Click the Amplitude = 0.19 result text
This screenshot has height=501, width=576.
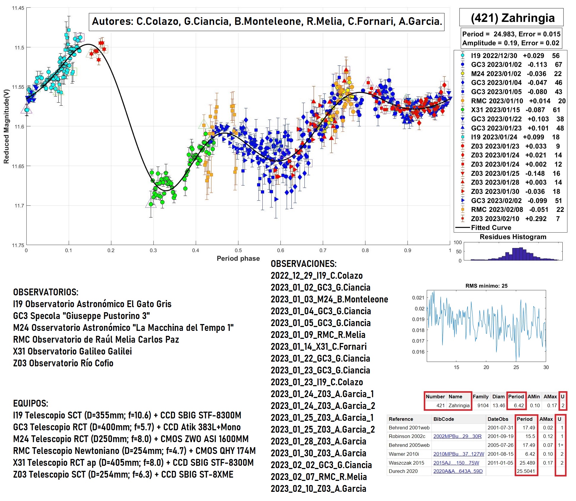[x=511, y=43]
